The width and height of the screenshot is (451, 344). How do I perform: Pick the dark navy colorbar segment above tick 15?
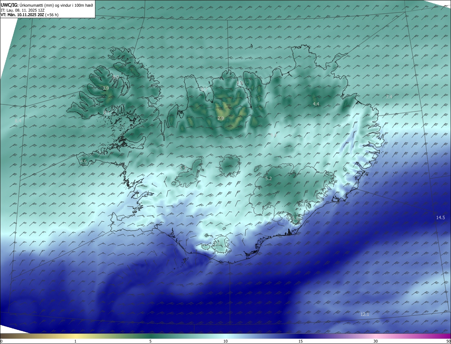click(301, 336)
